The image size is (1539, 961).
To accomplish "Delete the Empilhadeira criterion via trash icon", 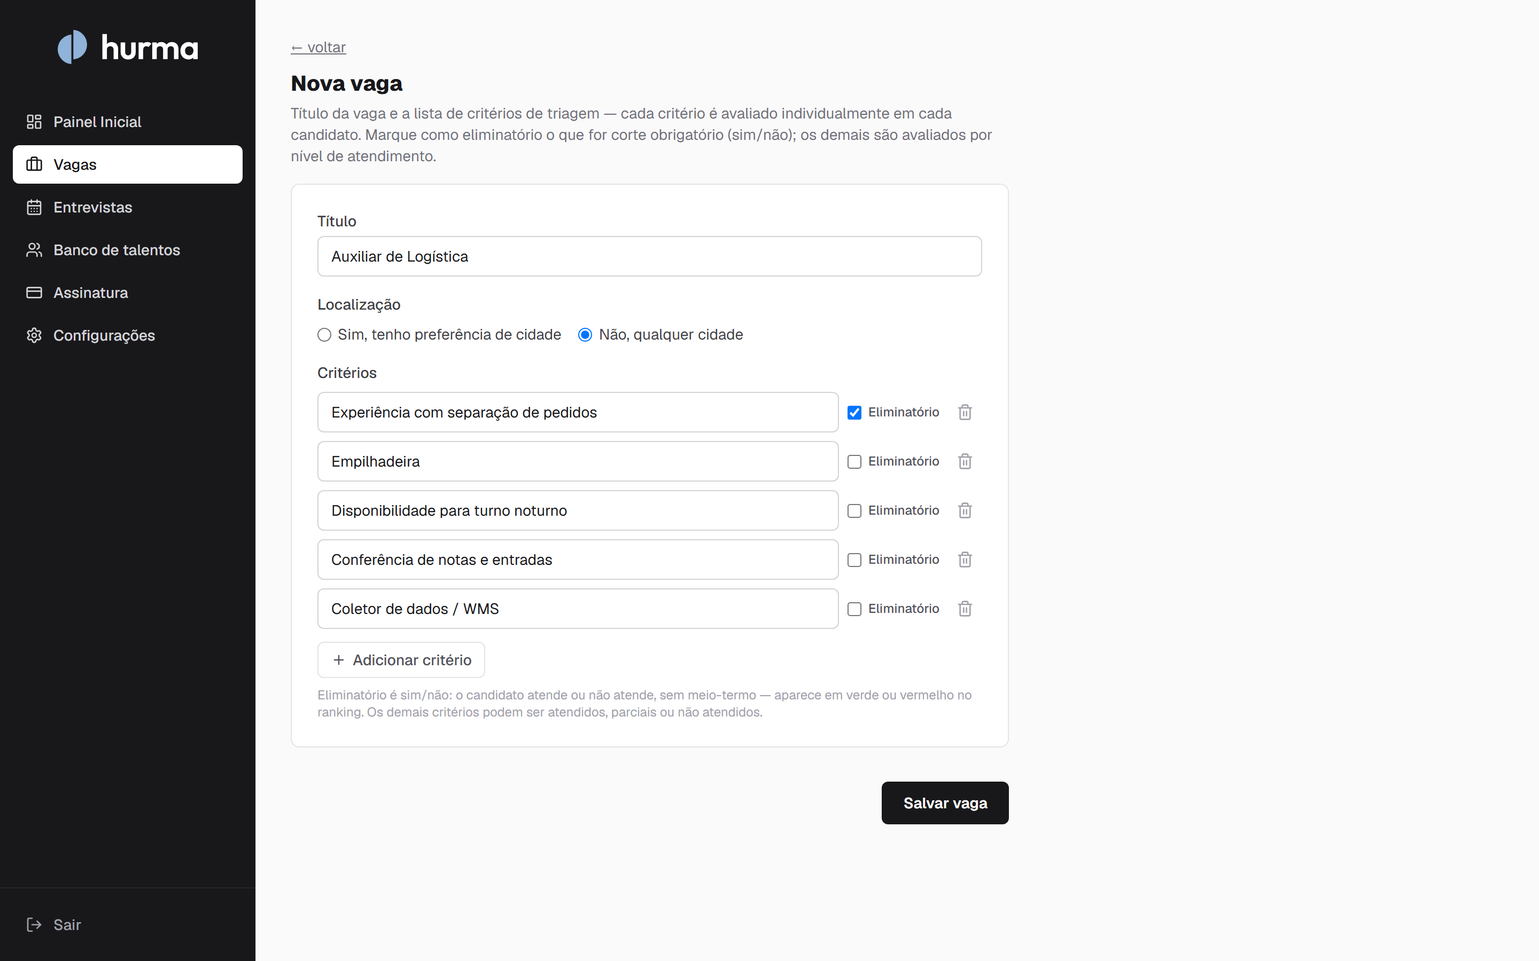I will coord(965,461).
